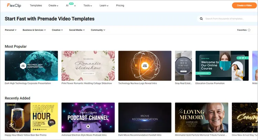Open Astronaut Podcast Channel intro thumbnail
The width and height of the screenshot is (258, 140).
[88, 117]
